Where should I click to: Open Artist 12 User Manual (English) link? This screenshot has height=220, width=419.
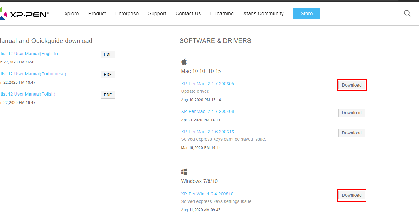29,54
